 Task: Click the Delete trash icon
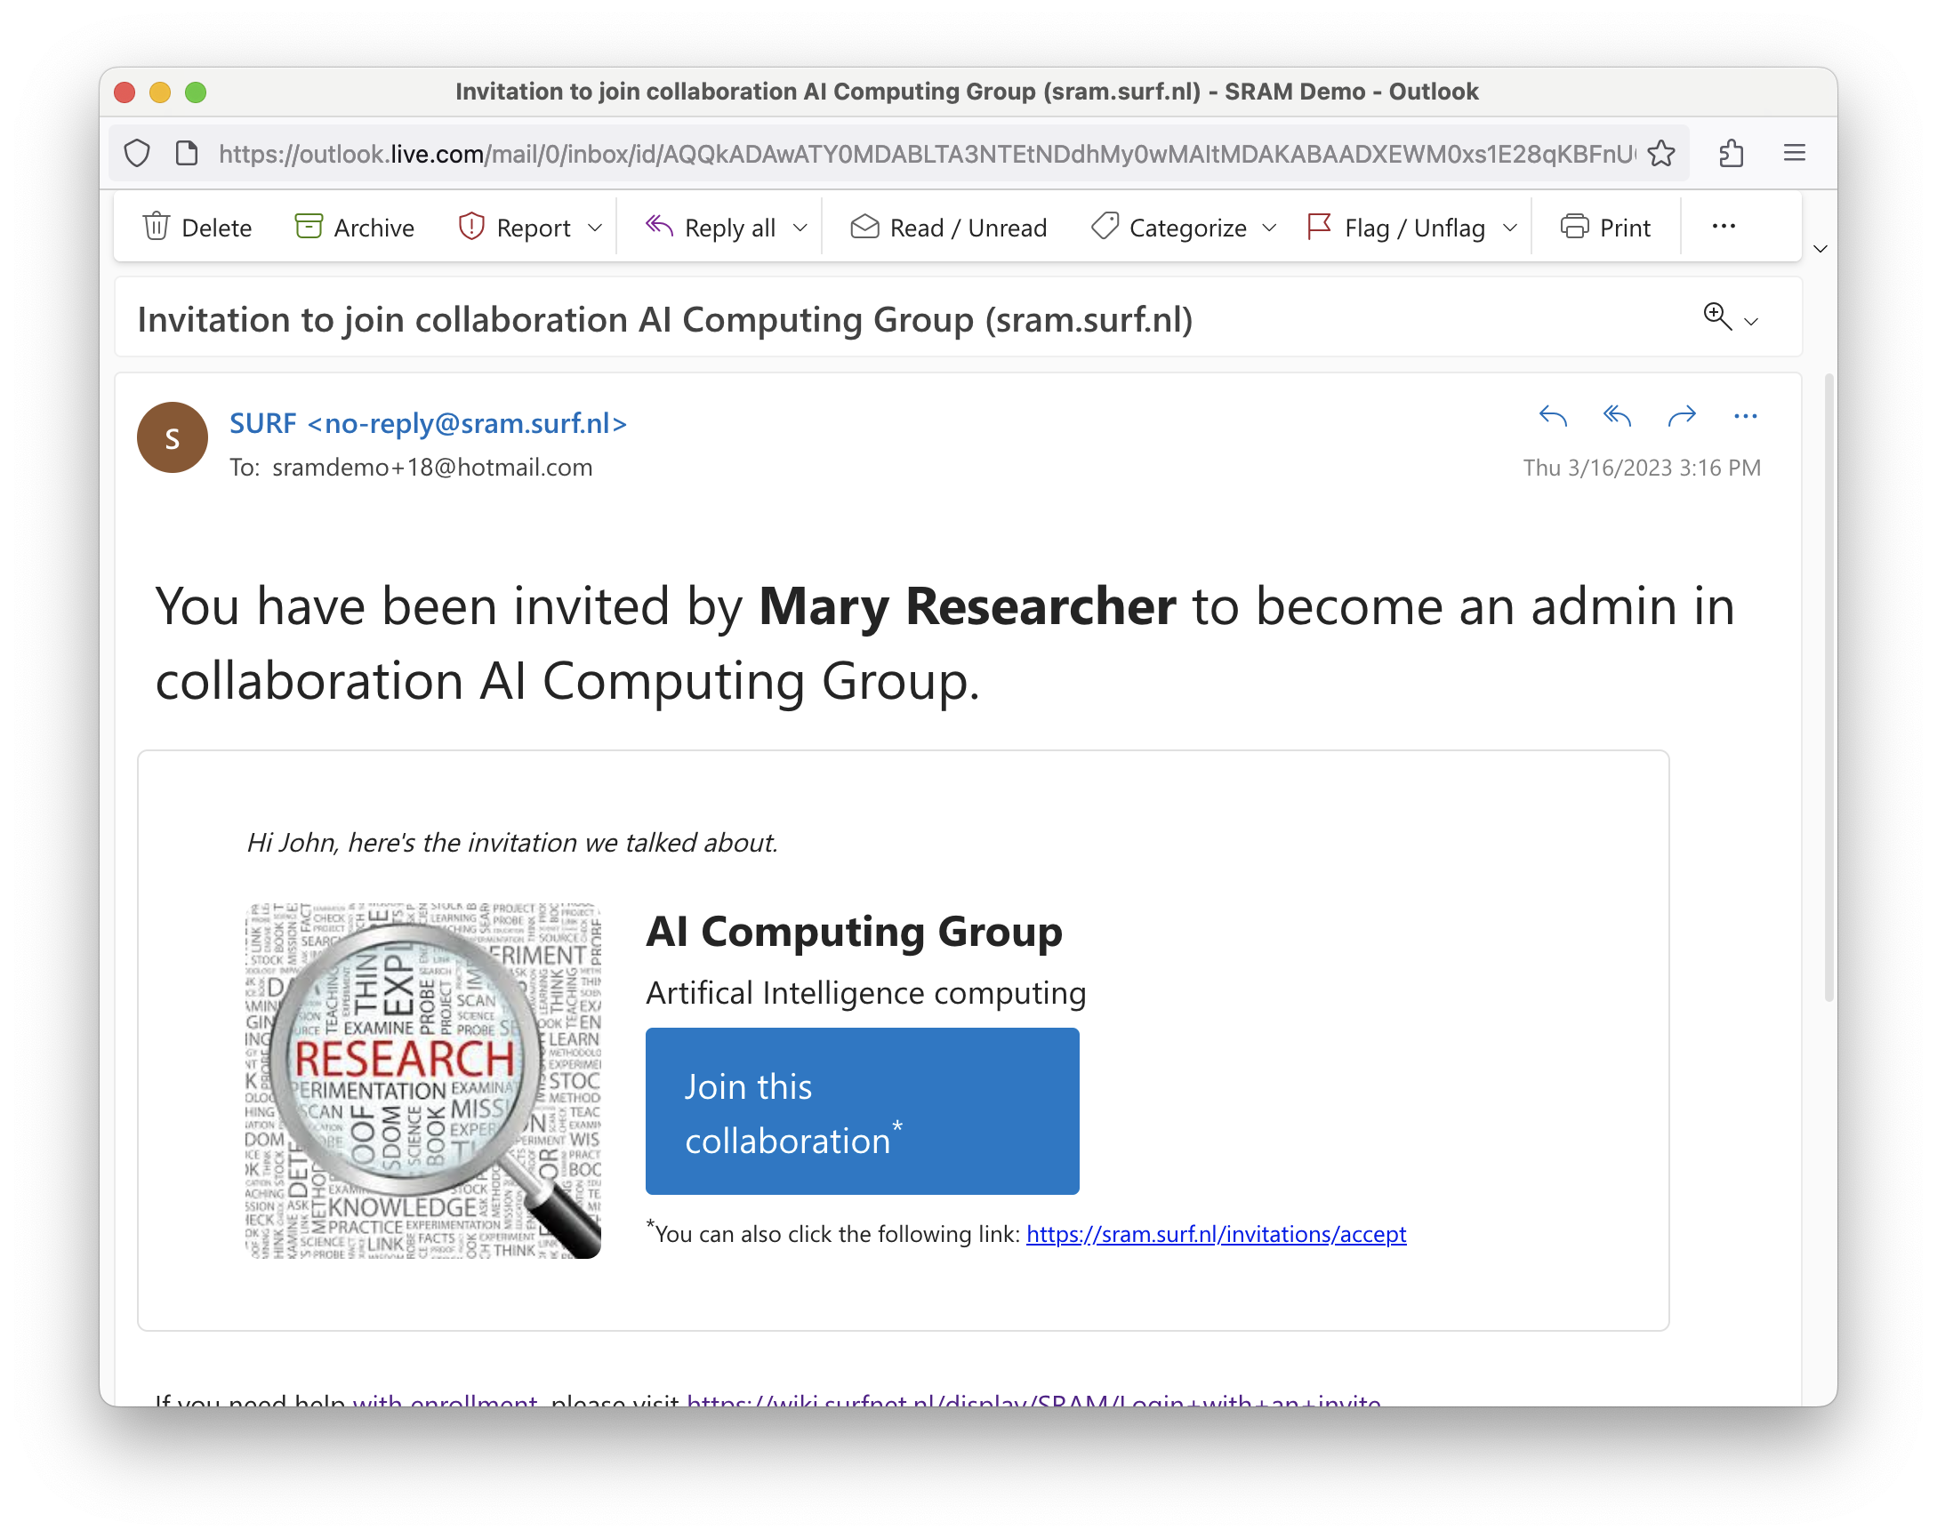157,228
